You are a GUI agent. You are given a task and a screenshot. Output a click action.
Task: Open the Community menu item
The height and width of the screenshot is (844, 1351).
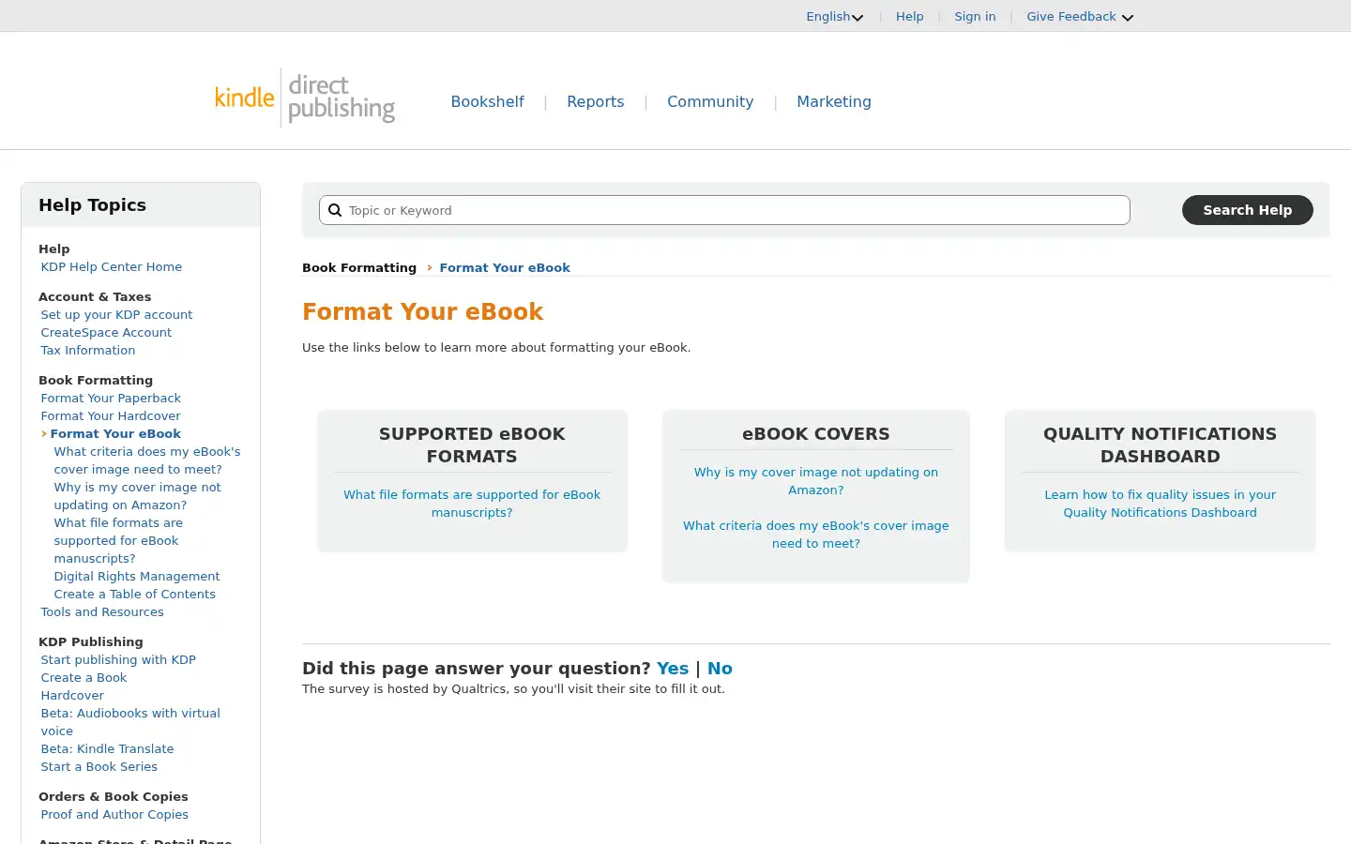point(710,101)
